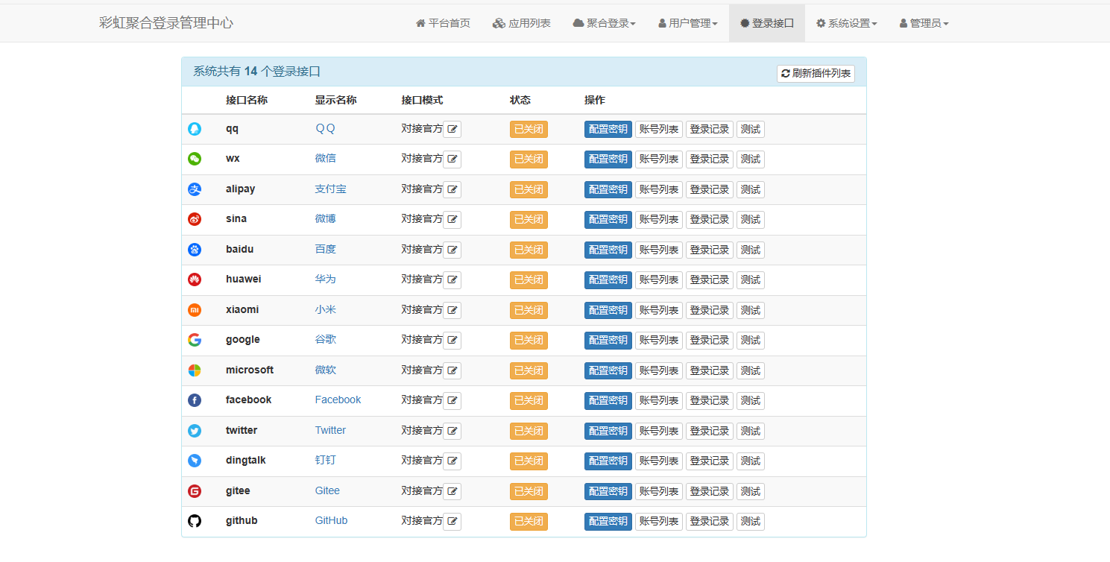Click the GitHub display name link
Screen dimensions: 1110x562
tap(331, 520)
